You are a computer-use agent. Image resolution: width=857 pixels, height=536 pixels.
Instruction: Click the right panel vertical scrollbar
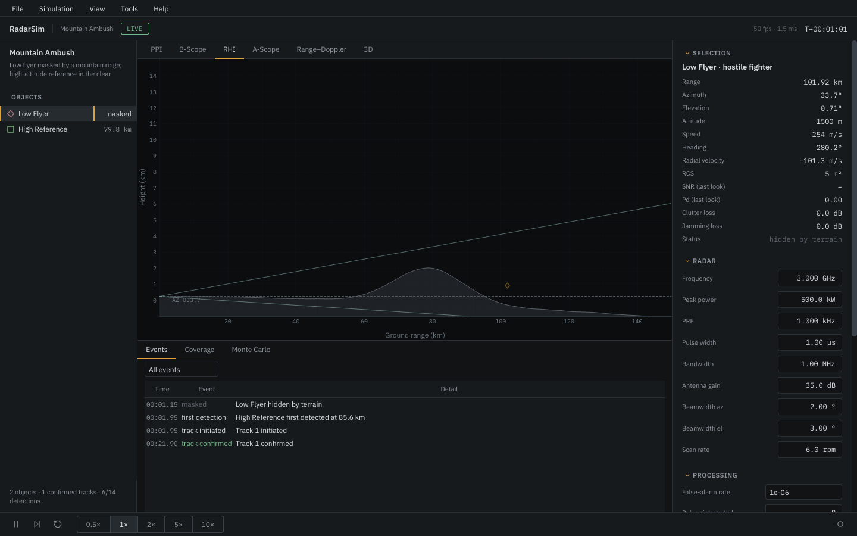click(x=854, y=188)
